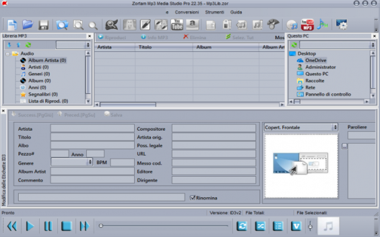Select Lista di Riprod. (0) tree item
Image resolution: width=380 pixels, height=237 pixels.
(x=48, y=101)
